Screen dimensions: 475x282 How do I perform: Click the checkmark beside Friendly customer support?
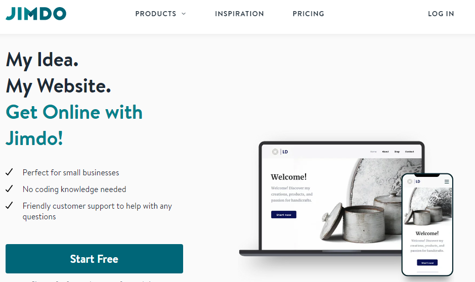pyautogui.click(x=9, y=206)
